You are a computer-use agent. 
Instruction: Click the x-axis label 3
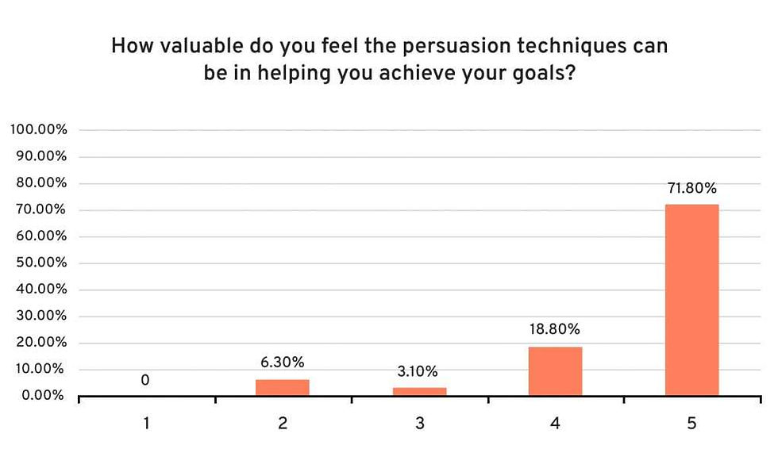[x=420, y=424]
